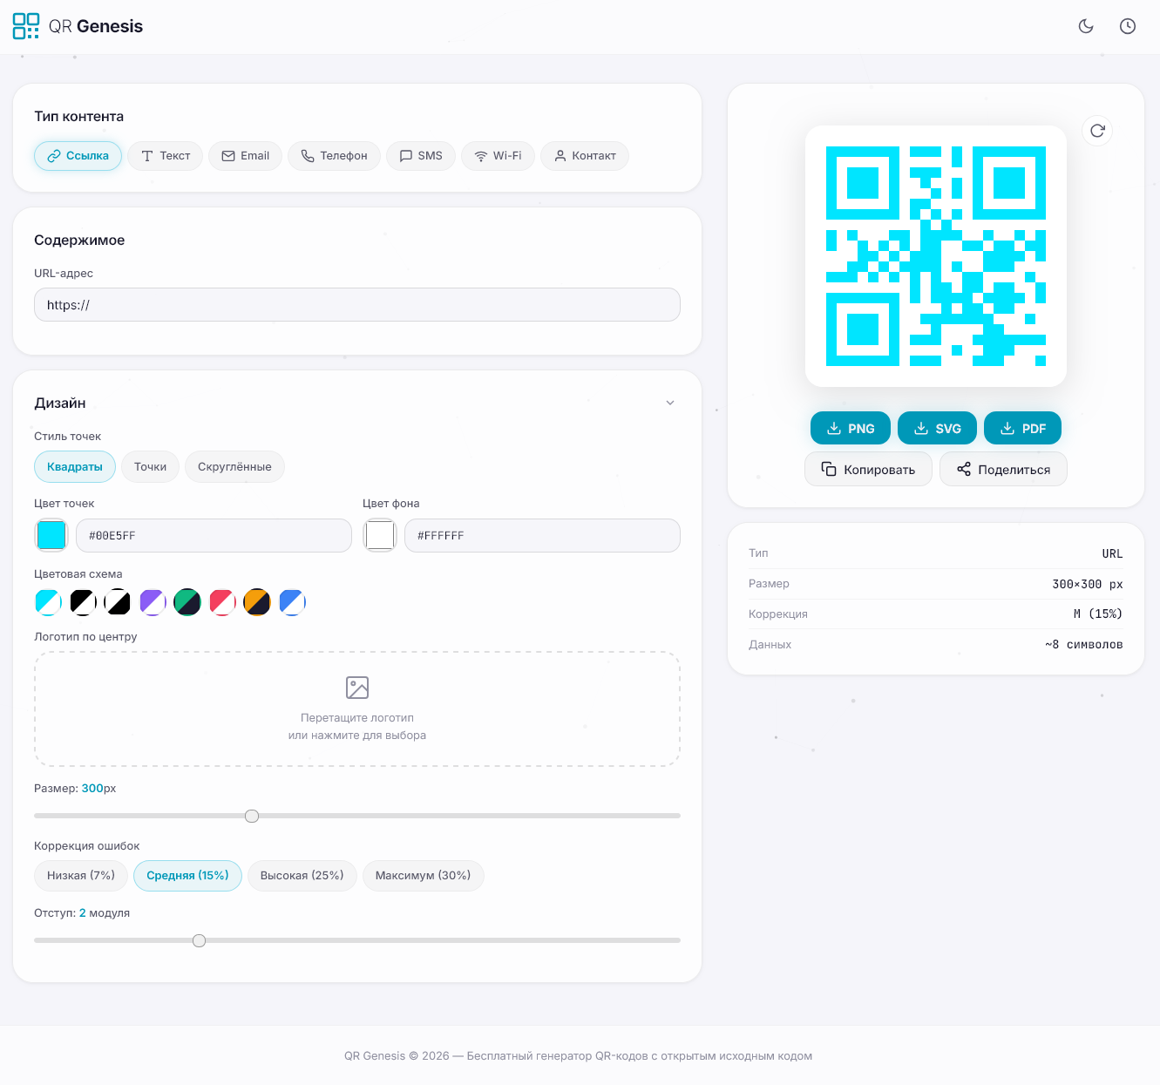The width and height of the screenshot is (1160, 1085).
Task: Apply the white-on-black color scheme
Action: (118, 602)
